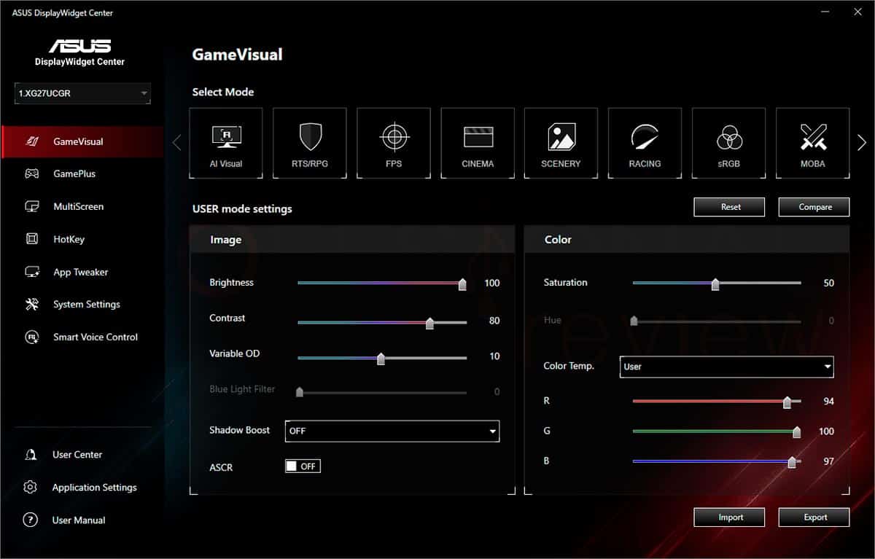
Task: Click the Smart Voice Control icon
Action: click(32, 337)
